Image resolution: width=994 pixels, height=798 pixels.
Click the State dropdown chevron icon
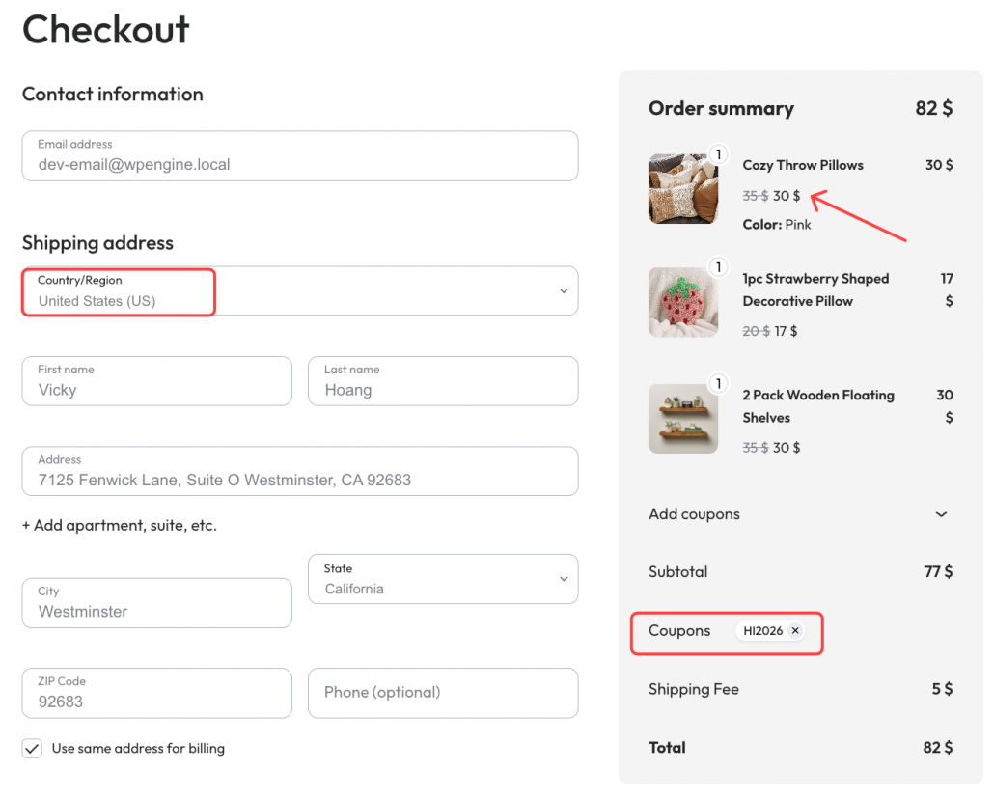click(563, 579)
